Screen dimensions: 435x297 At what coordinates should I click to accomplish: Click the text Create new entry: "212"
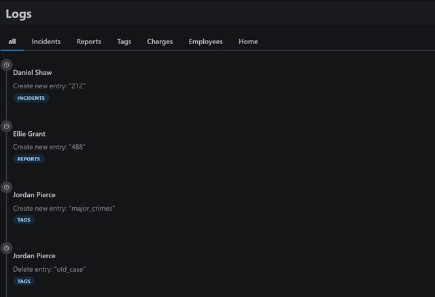tap(49, 86)
